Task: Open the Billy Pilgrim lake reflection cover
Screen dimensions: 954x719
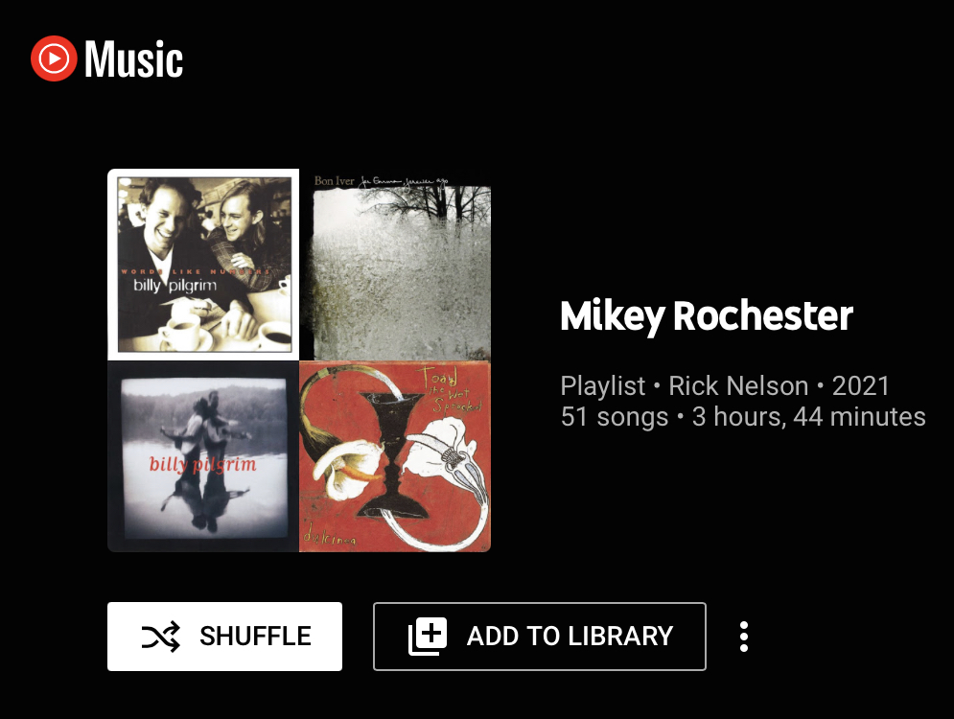Action: pos(203,456)
